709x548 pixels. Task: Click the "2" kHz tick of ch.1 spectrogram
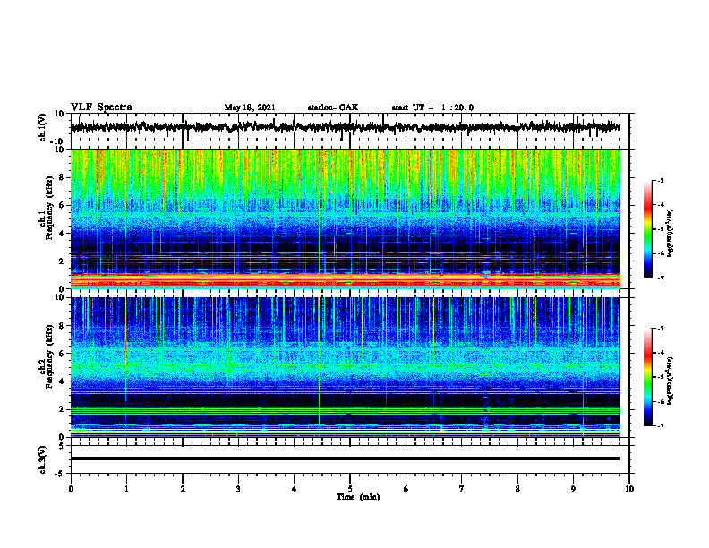pyautogui.click(x=62, y=261)
